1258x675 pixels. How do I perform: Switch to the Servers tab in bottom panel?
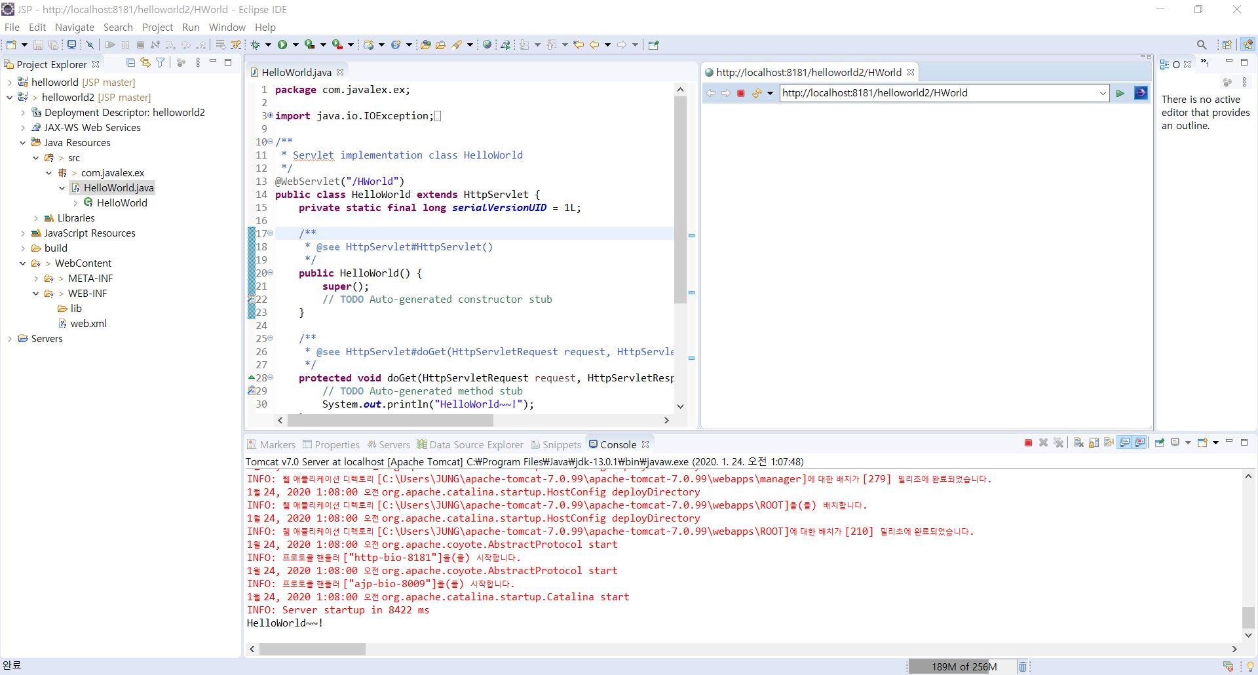tap(389, 444)
